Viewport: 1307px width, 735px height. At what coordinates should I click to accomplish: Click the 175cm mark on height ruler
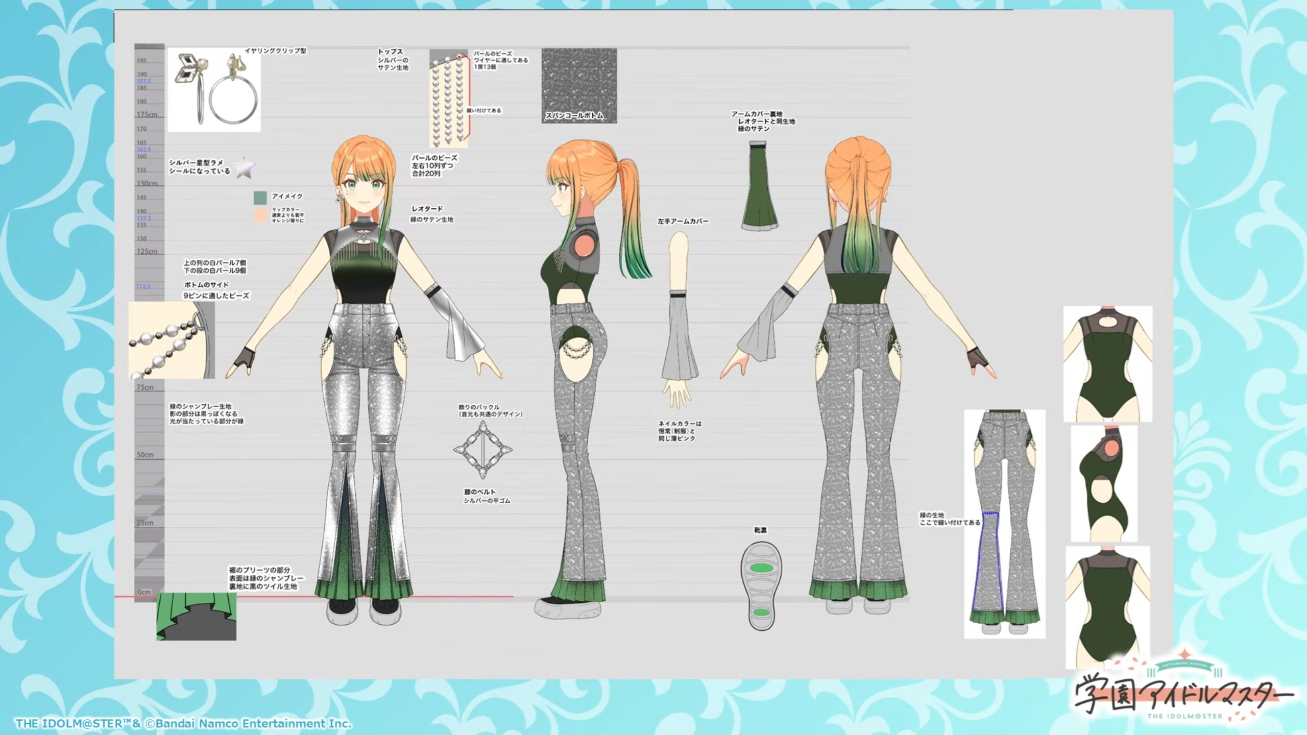pos(148,115)
